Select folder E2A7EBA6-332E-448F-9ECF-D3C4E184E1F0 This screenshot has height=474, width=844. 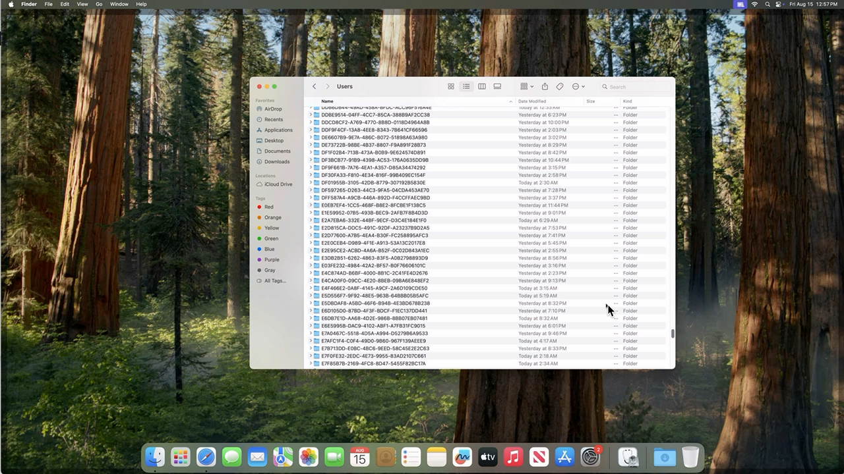(373, 221)
